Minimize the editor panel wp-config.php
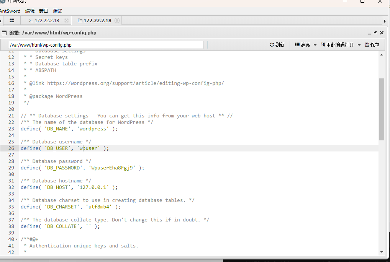390x262 pixels. (369, 33)
